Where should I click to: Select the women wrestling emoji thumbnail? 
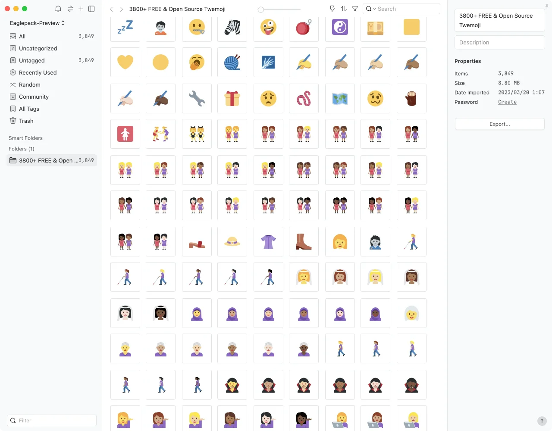[x=160, y=134]
